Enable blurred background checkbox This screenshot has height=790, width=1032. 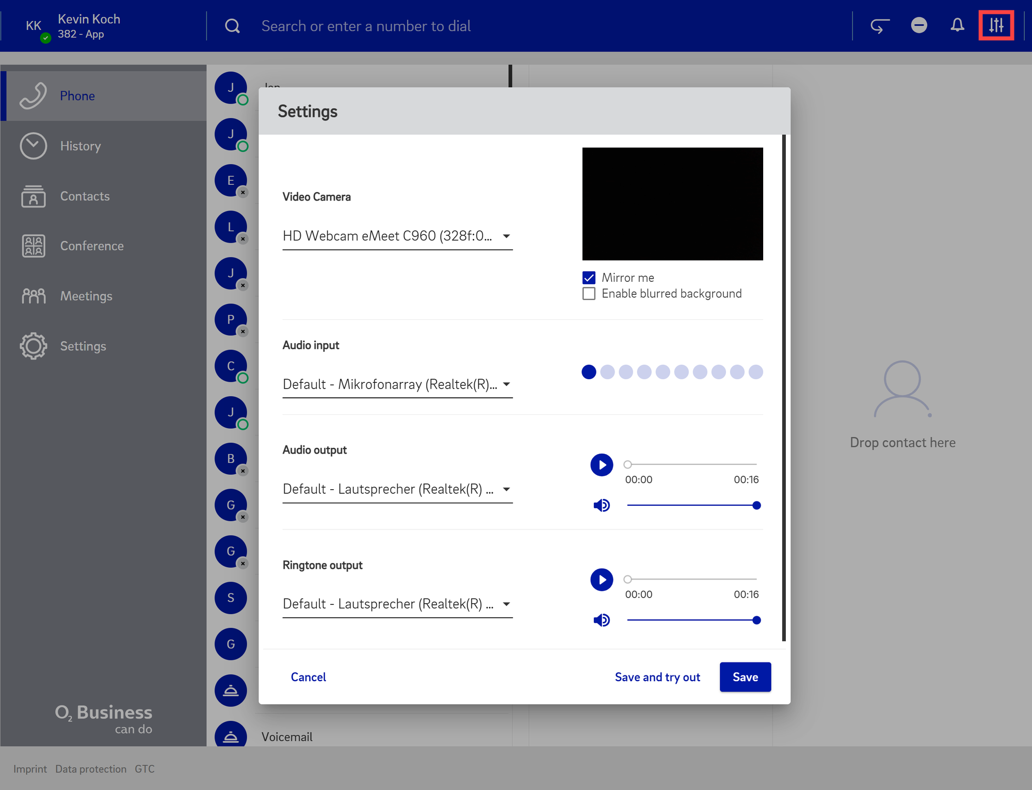point(589,294)
